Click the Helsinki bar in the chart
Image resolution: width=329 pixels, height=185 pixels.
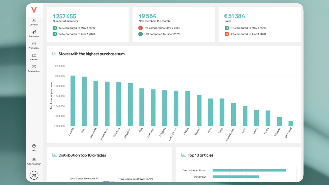click(199, 110)
